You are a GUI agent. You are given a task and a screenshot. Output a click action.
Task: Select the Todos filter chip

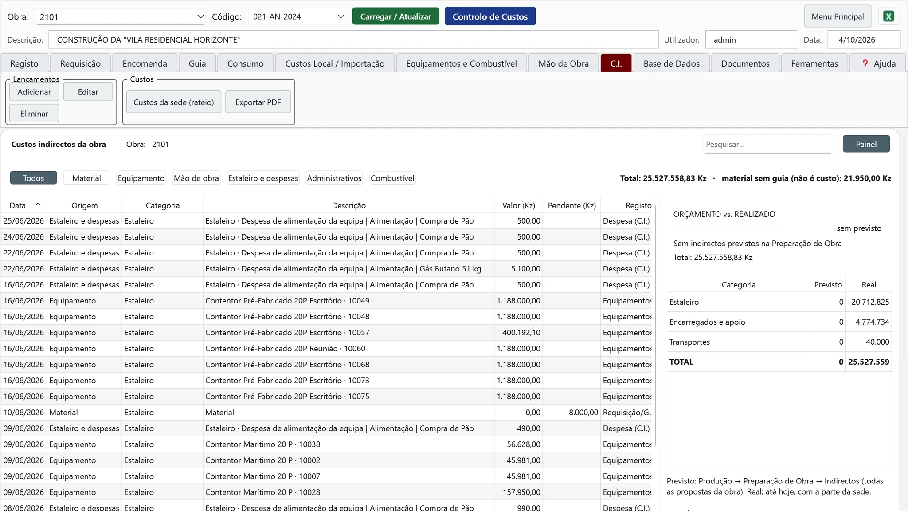point(34,178)
